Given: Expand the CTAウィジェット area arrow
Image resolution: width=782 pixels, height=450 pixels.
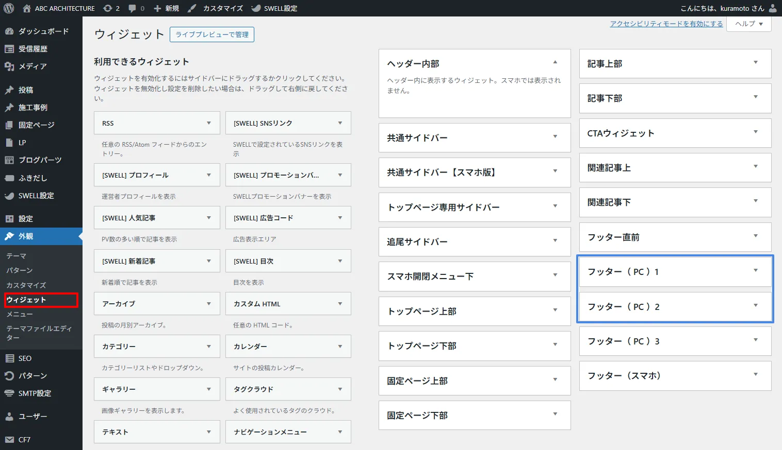Looking at the screenshot, I should pyautogui.click(x=756, y=132).
